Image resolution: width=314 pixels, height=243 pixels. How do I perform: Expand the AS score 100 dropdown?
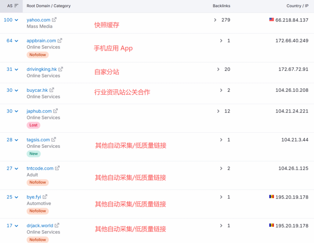click(17, 20)
